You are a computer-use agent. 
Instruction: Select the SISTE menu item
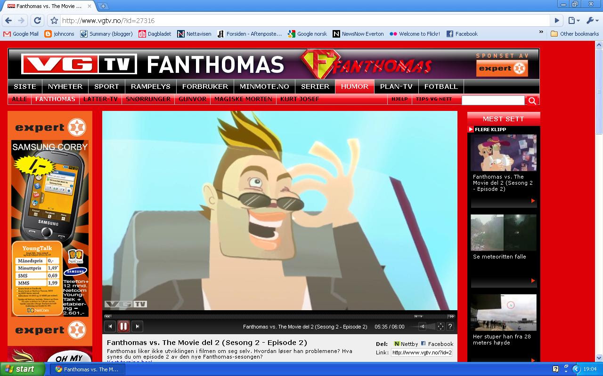(25, 86)
